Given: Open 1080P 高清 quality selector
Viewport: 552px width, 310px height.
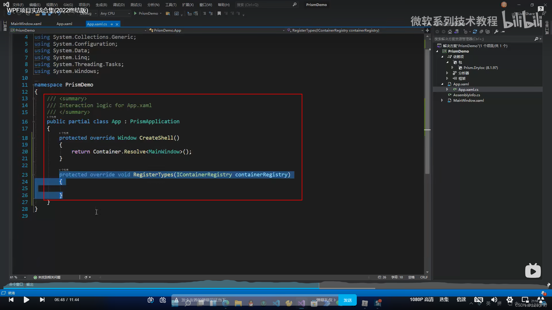Looking at the screenshot, I should (421, 299).
